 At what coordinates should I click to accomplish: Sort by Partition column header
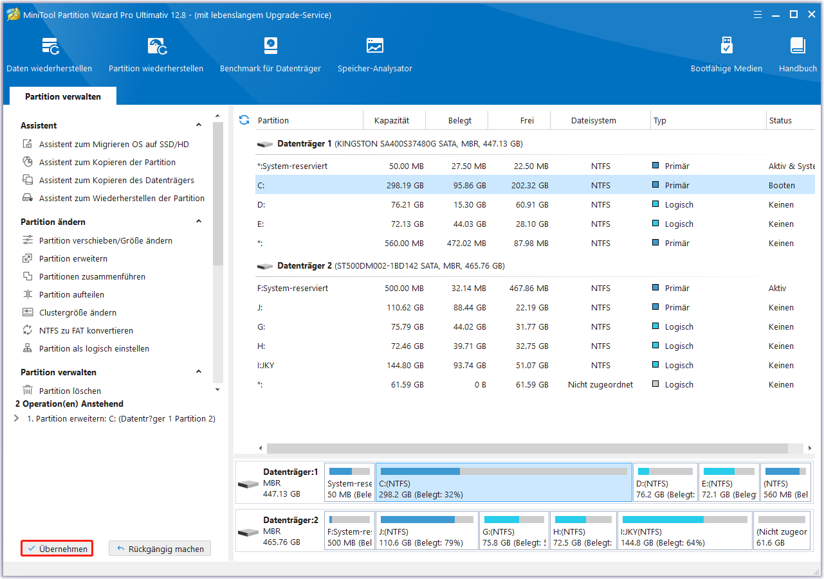click(x=273, y=120)
